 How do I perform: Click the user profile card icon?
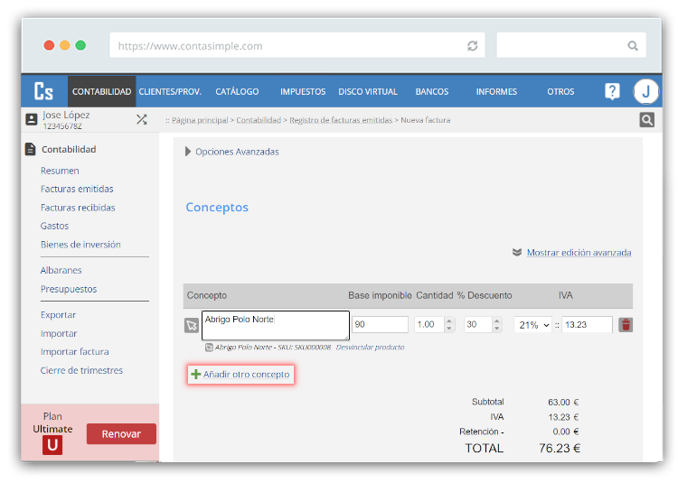pyautogui.click(x=32, y=119)
